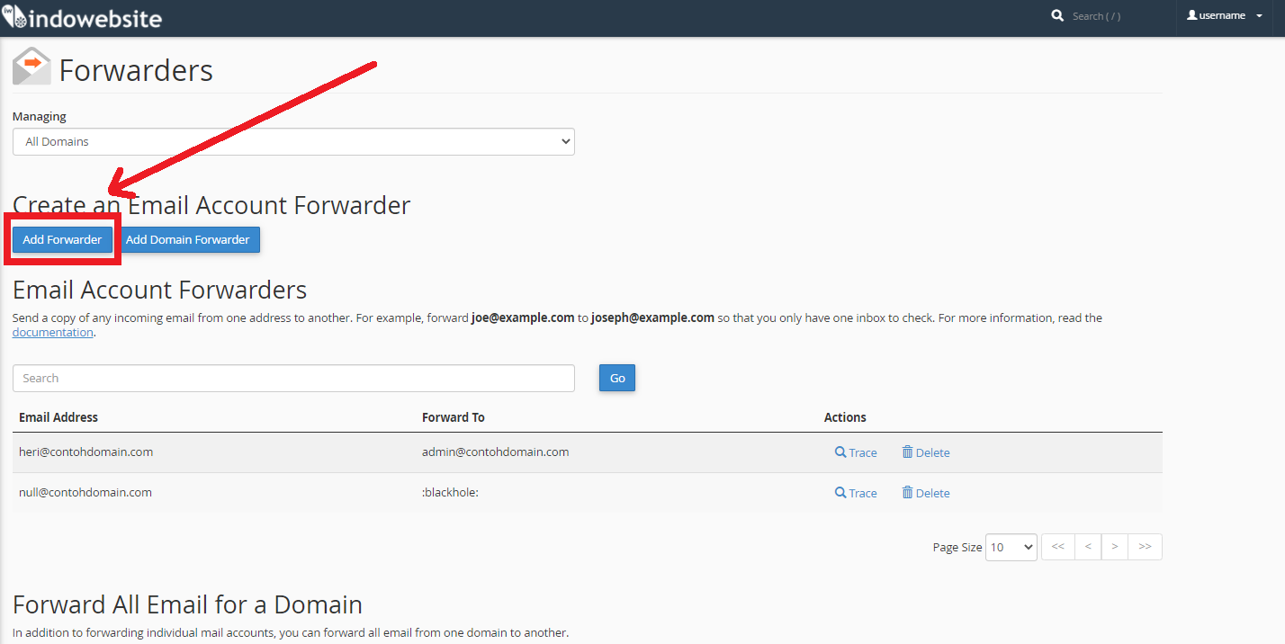Click the forwarders Search input field
This screenshot has width=1285, height=644.
click(x=293, y=378)
